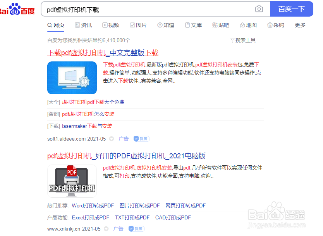Open result 下载pdf虚拟打印机_中文完整版下载

[103, 53]
